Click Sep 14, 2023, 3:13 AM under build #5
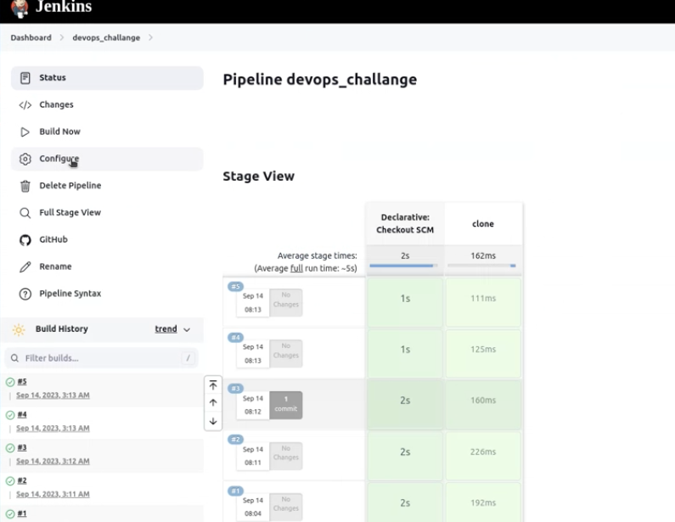Image resolution: width=675 pixels, height=522 pixels. coord(53,396)
